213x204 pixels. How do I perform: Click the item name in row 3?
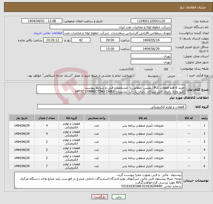(143, 142)
